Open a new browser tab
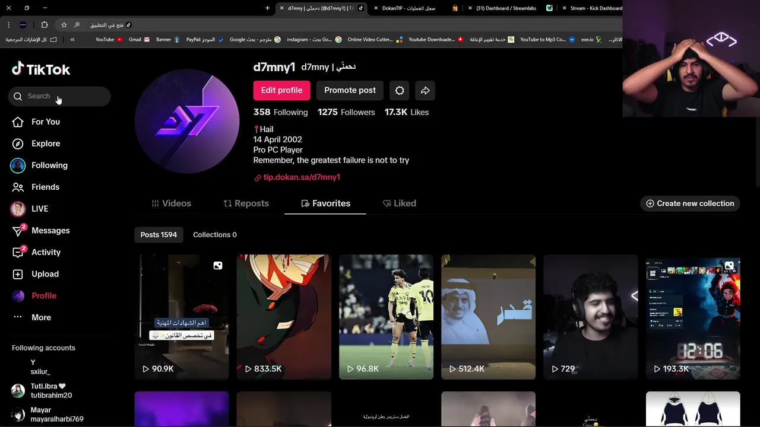Image resolution: width=760 pixels, height=427 pixels. point(267,8)
